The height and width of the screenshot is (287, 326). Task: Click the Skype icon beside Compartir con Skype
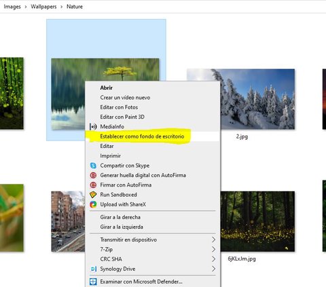point(93,166)
